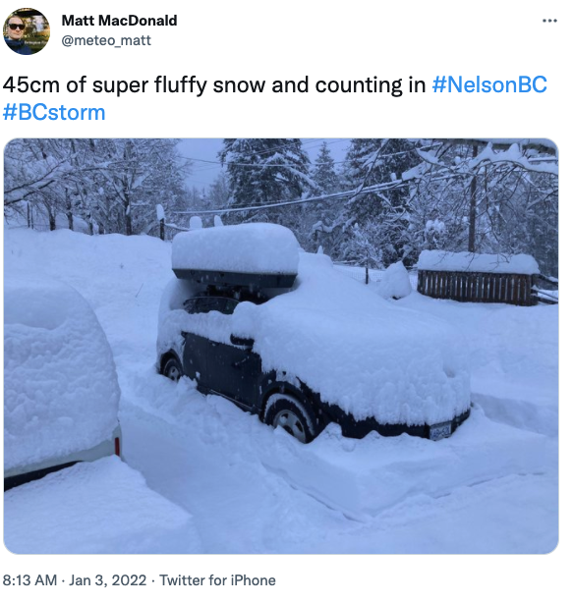Click the car's side mirror in the photo
Image resolution: width=573 pixels, height=603 pixels.
coord(241,341)
